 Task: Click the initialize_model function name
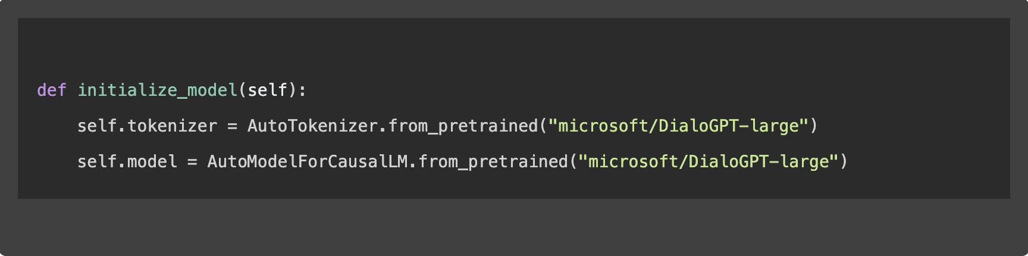click(158, 90)
